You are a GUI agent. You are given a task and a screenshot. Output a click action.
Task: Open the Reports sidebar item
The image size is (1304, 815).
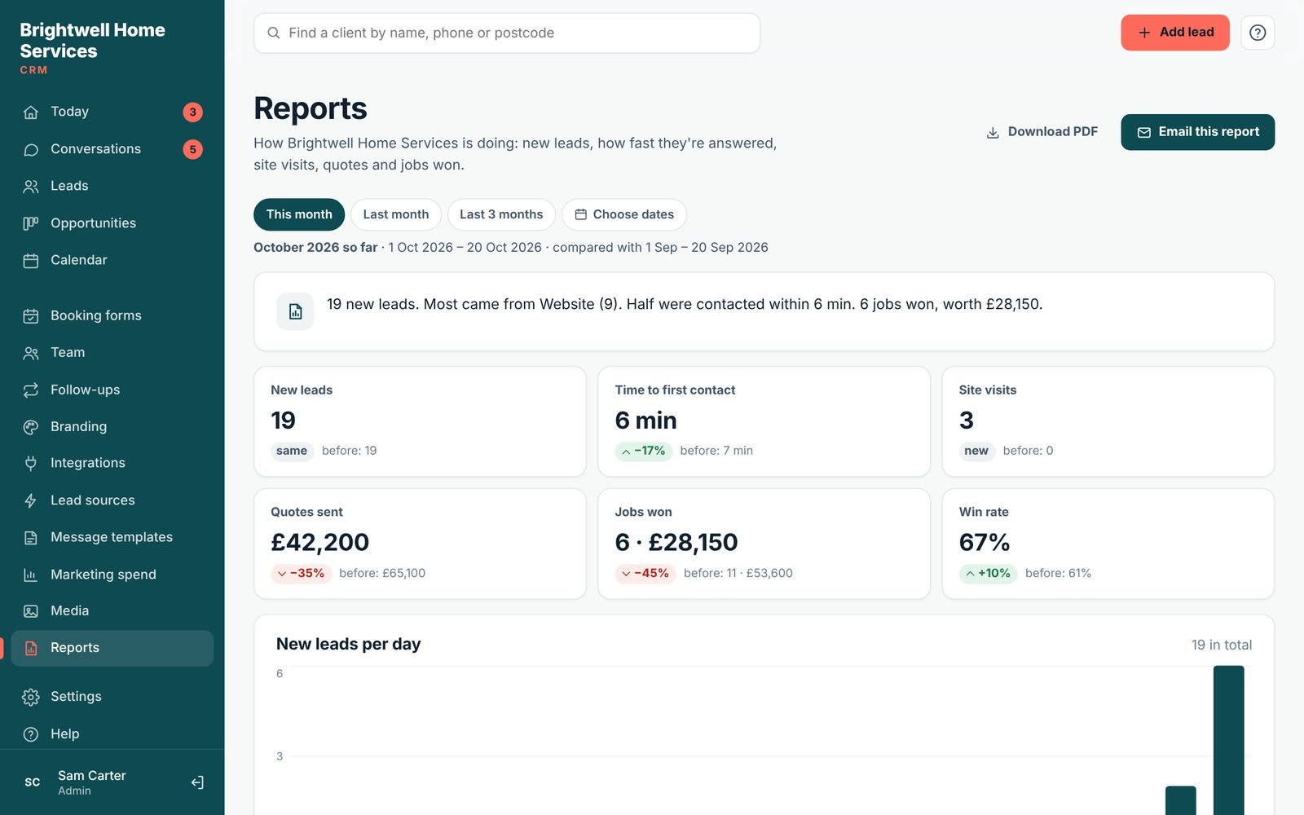coord(112,648)
